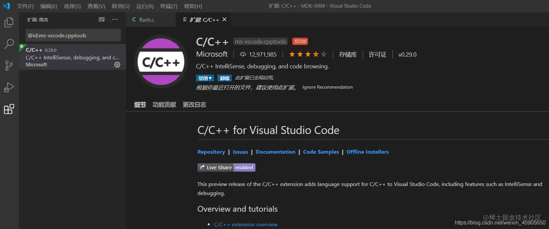The image size is (549, 229).
Task: Click the ms-vscode.cpptools identifier badge
Action: [x=261, y=42]
